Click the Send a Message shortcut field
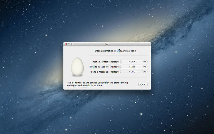This screenshot has width=214, height=134. 132,72
